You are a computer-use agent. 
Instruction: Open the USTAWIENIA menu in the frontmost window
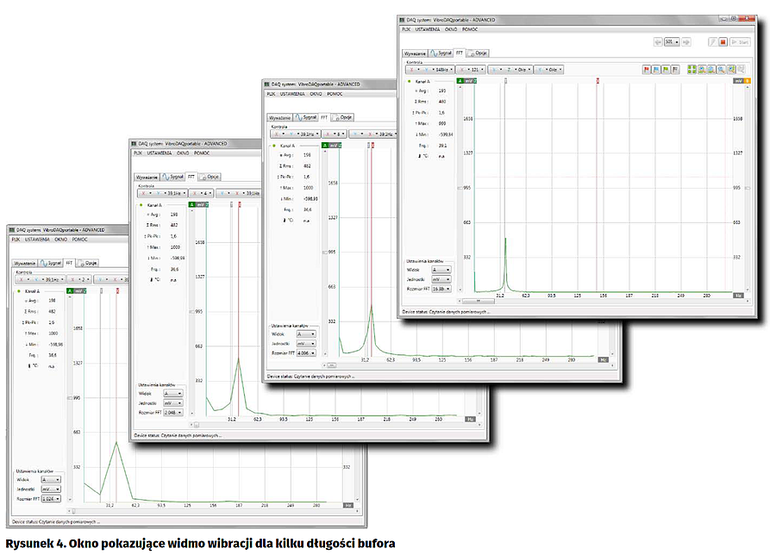[427, 28]
